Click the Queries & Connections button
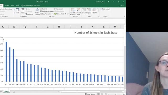 (6, 9)
